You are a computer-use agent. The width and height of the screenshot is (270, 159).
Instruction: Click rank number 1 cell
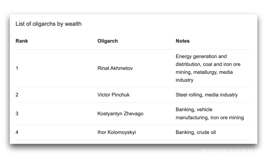(17, 68)
